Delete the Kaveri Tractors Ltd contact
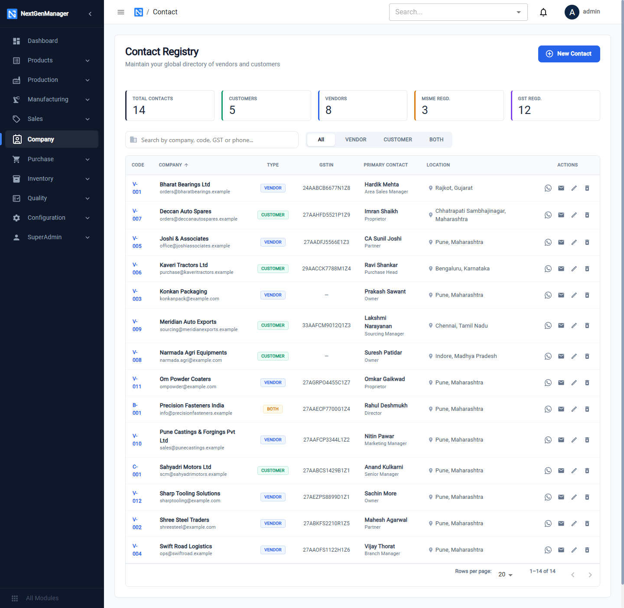624x608 pixels. tap(587, 269)
